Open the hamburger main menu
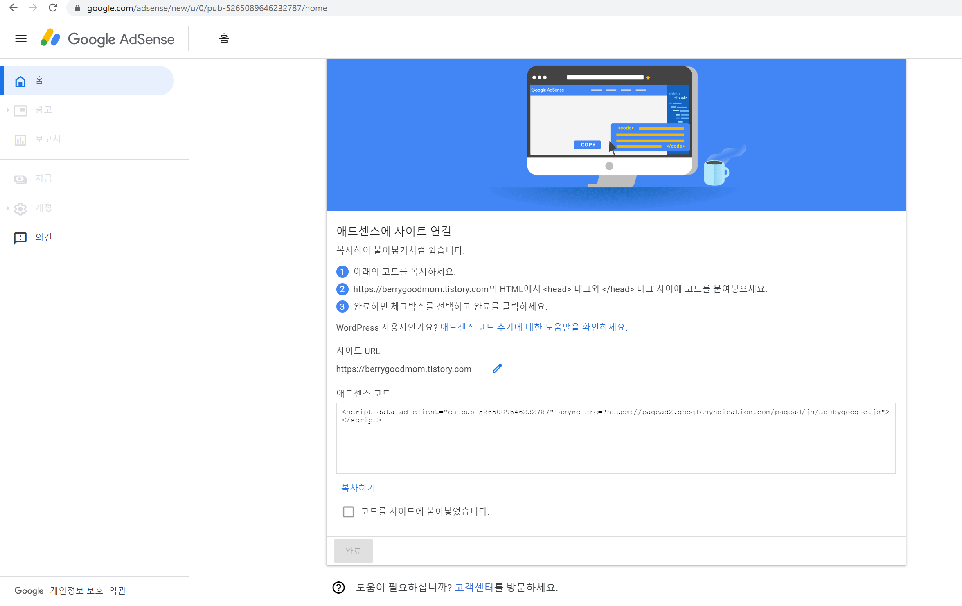 pos(21,39)
